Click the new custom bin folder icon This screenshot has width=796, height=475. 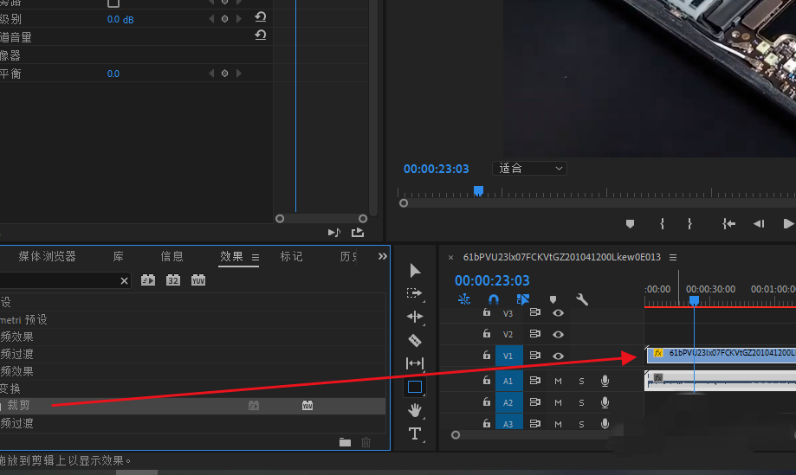pyautogui.click(x=345, y=442)
